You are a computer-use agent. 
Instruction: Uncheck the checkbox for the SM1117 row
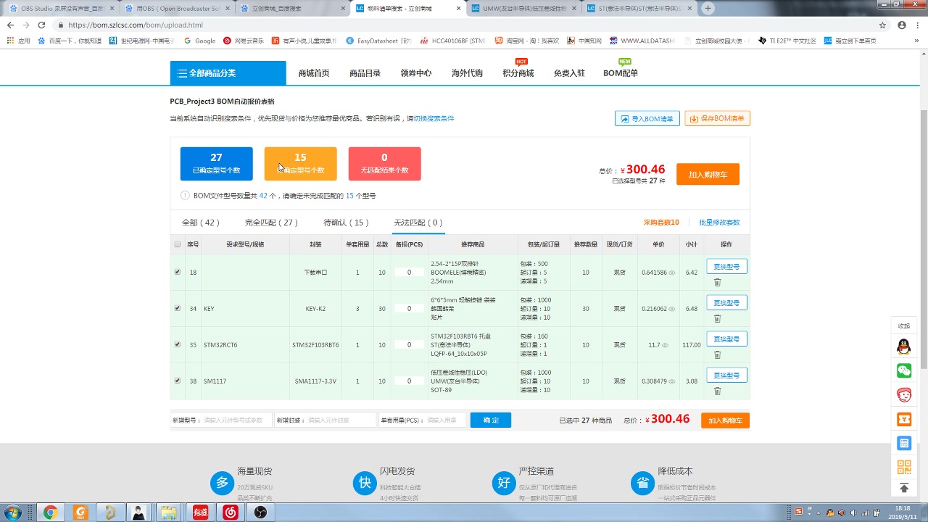click(x=177, y=381)
